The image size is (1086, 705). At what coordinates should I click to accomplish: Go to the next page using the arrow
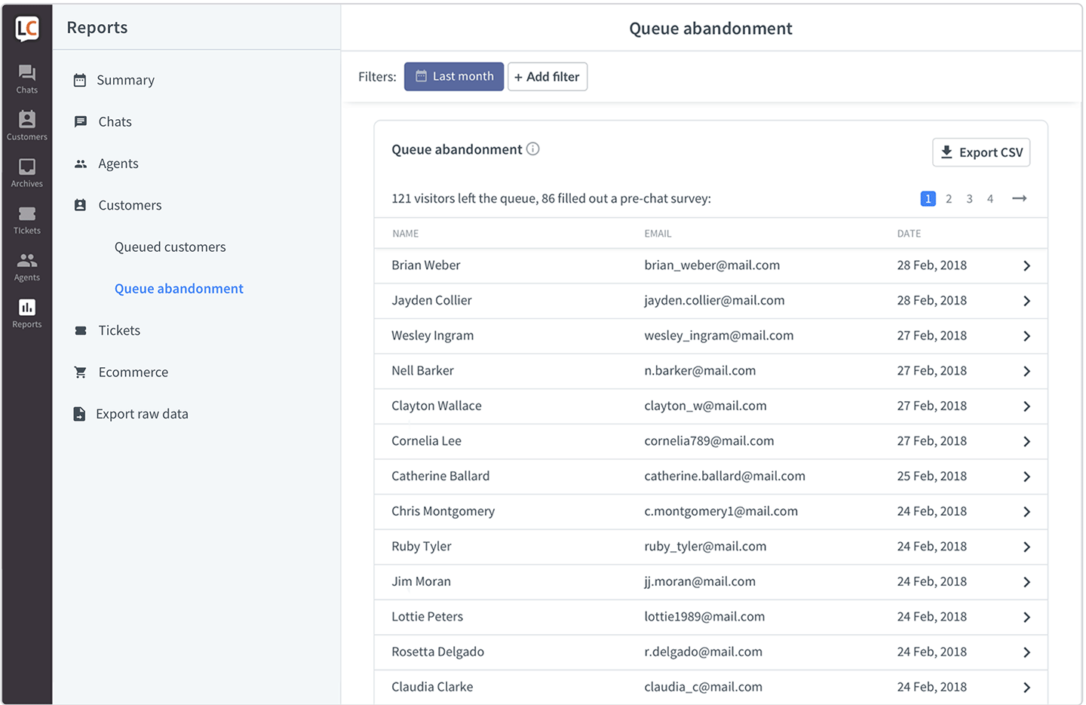point(1019,198)
